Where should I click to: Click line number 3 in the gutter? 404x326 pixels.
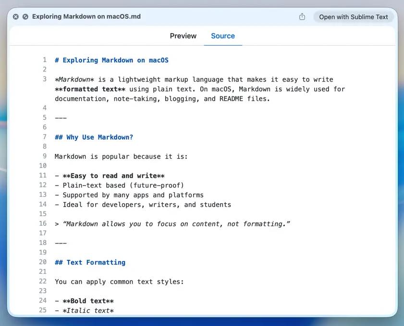click(45, 80)
